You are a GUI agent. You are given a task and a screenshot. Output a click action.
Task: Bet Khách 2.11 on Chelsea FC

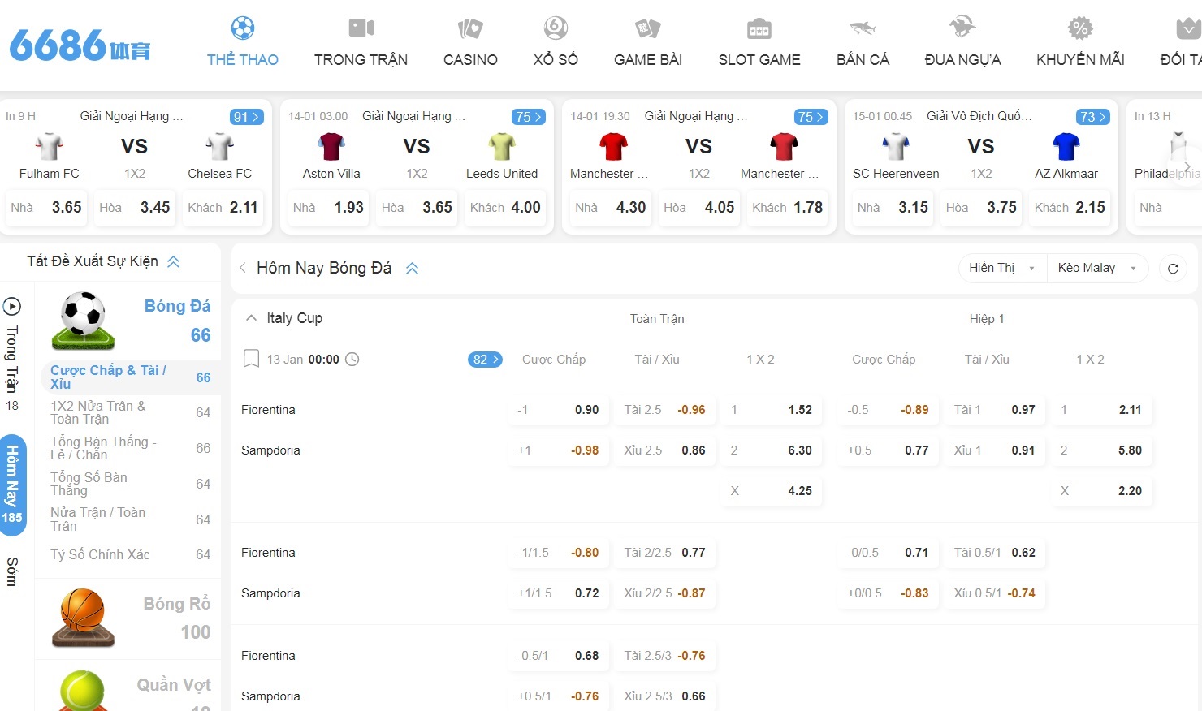tap(223, 208)
